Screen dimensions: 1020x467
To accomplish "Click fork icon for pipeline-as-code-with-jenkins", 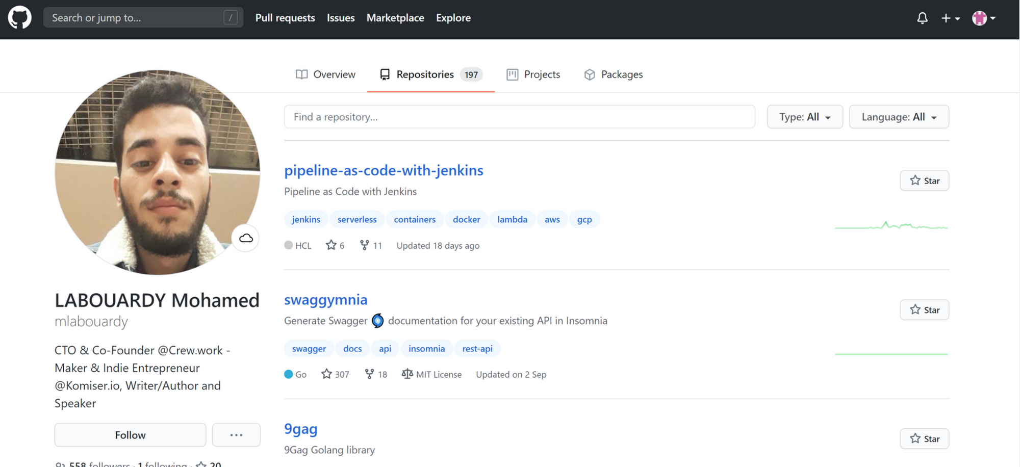I will click(x=364, y=245).
